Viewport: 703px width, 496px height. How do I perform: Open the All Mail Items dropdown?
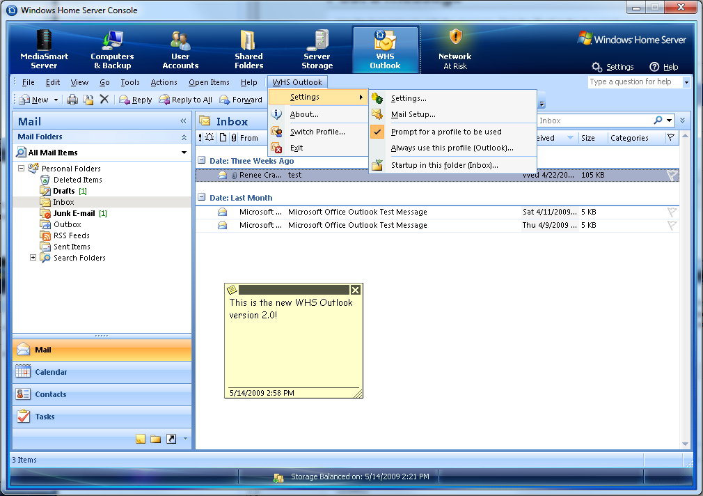184,153
